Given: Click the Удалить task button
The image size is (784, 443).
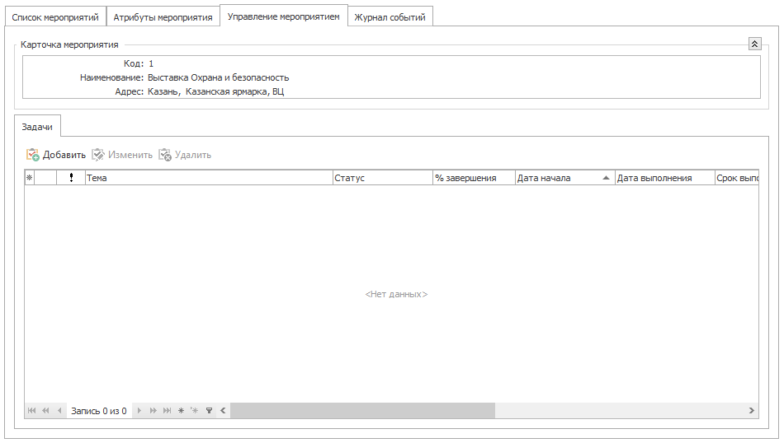Looking at the screenshot, I should pyautogui.click(x=185, y=155).
